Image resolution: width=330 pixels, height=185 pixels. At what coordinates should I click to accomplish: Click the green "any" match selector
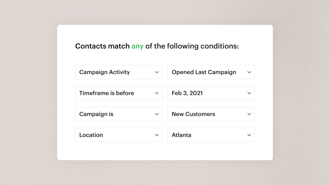coord(137,46)
